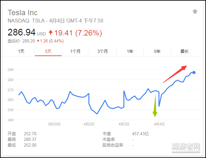Click the red price-up arrow beside 19.41
Image resolution: width=206 pixels, height=158 pixels.
click(x=51, y=33)
